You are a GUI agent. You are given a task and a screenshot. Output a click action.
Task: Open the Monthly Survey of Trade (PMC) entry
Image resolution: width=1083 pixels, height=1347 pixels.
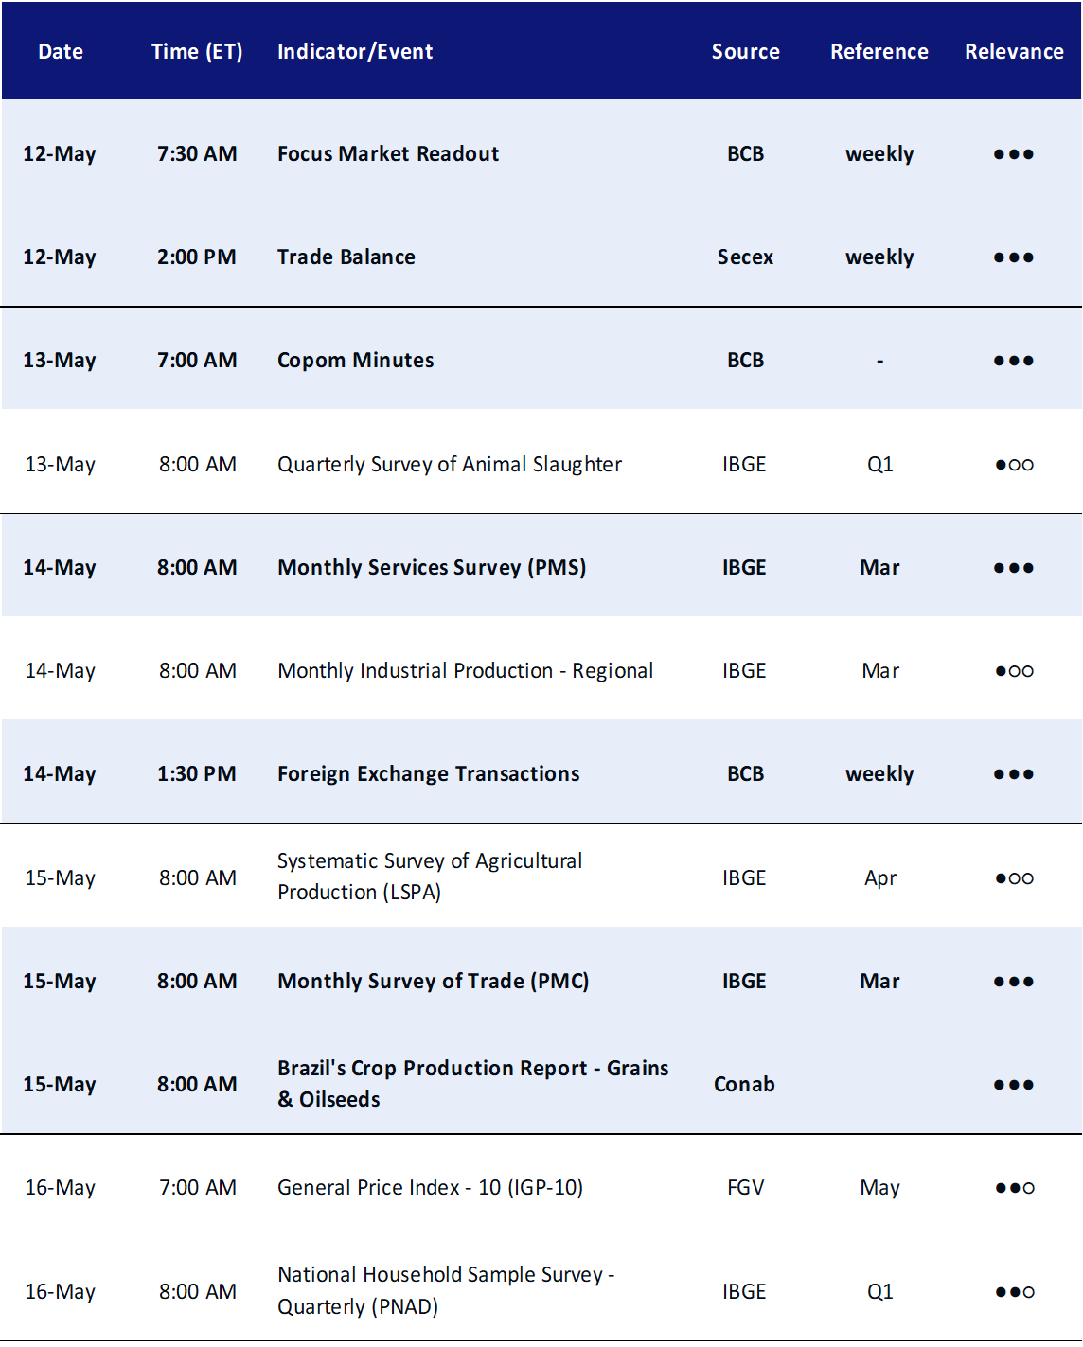434,982
